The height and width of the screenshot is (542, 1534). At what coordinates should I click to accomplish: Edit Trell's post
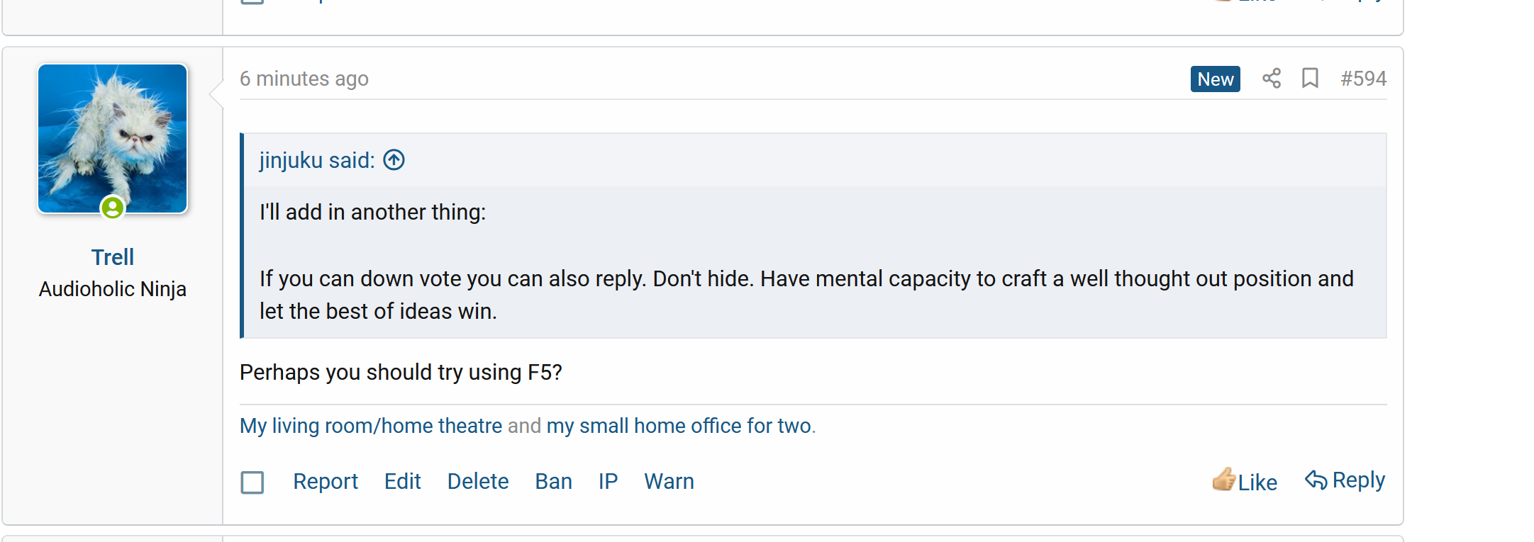point(402,482)
